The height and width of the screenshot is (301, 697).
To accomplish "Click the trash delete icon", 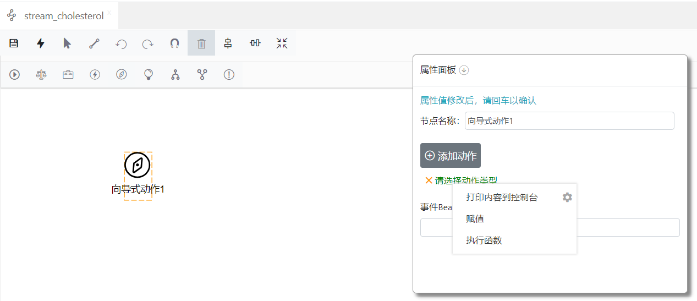I will click(201, 43).
